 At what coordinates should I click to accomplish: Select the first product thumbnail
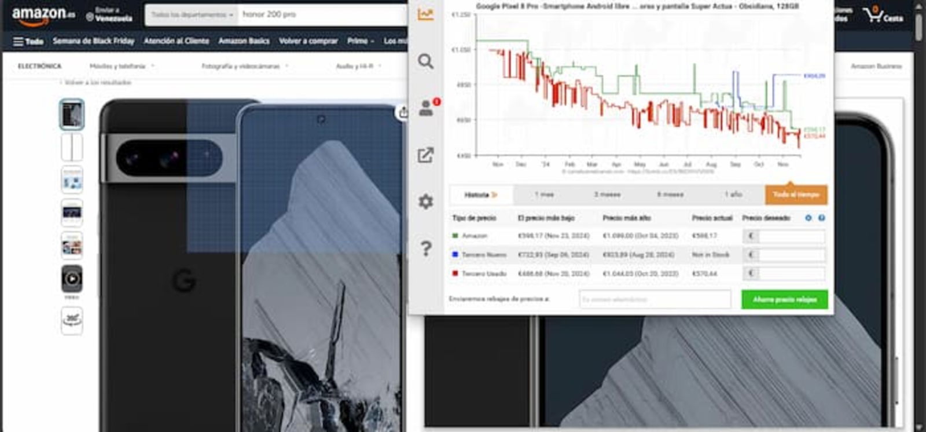coord(72,114)
